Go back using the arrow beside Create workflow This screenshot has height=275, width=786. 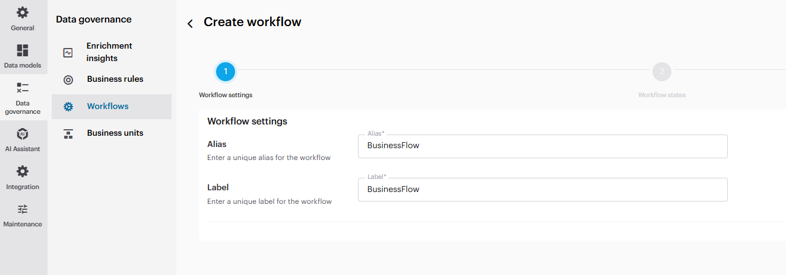190,24
